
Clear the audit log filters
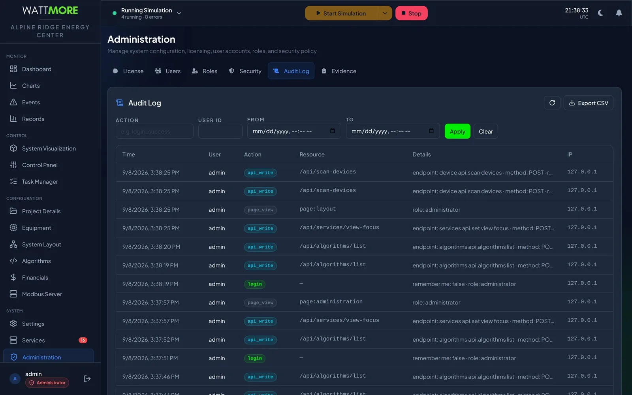coord(485,132)
